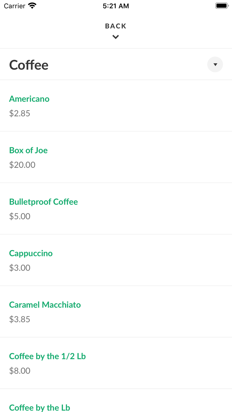View the Bulletproof Coffee listing
This screenshot has height=412, width=232.
tap(43, 202)
